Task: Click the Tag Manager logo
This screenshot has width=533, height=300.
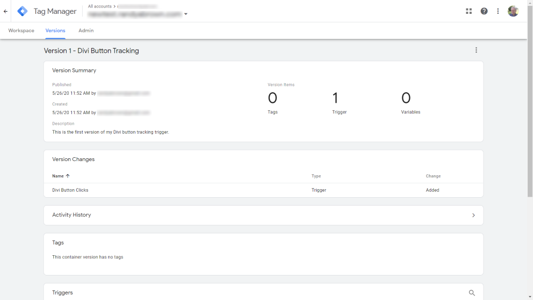Action: click(x=22, y=11)
